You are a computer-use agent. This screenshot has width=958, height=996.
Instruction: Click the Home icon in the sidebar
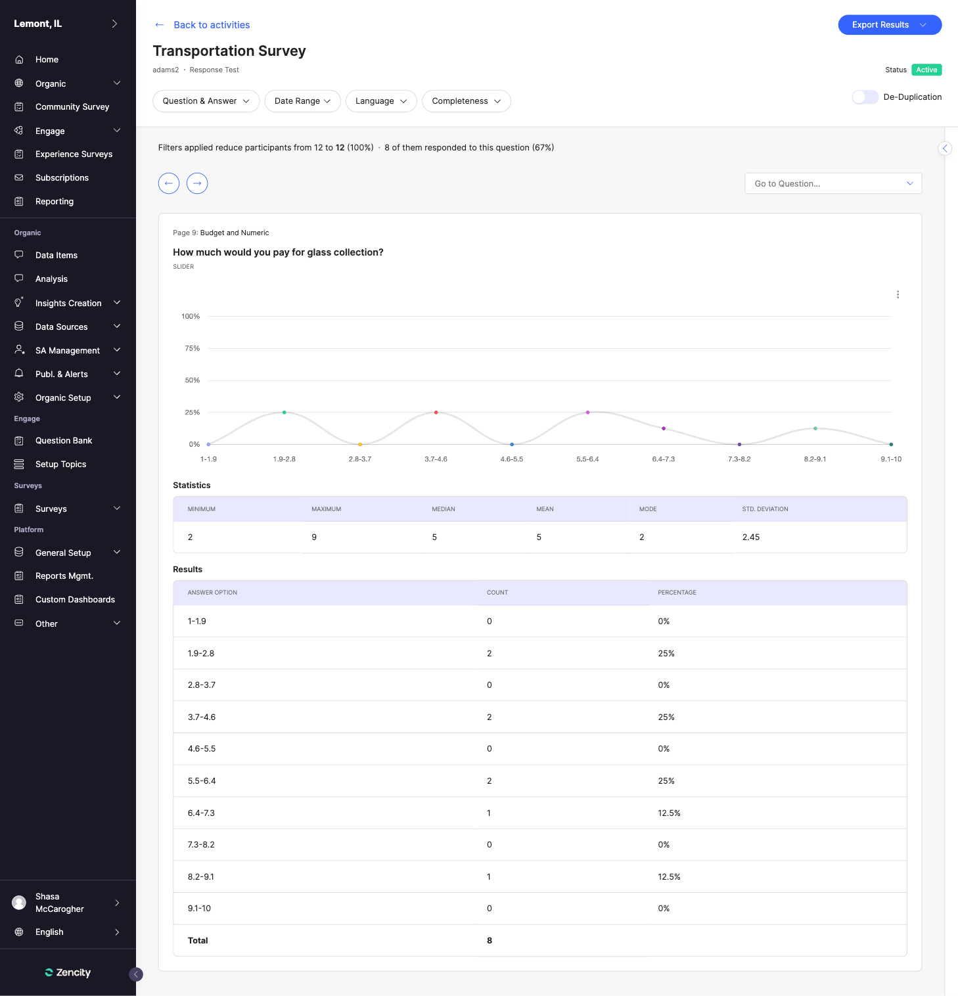click(x=19, y=60)
